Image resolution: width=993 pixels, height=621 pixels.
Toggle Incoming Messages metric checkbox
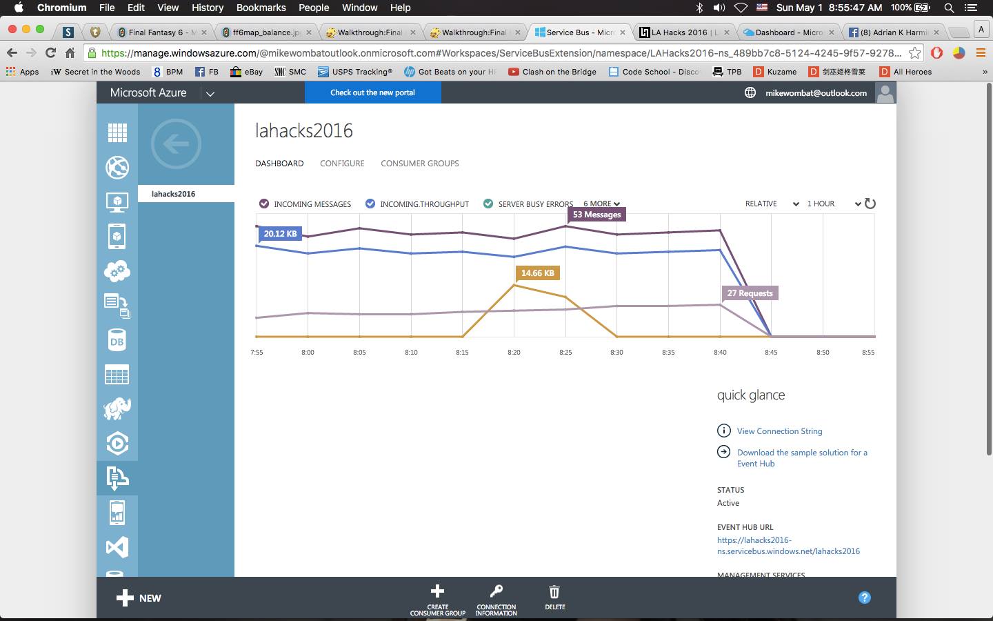pyautogui.click(x=264, y=204)
